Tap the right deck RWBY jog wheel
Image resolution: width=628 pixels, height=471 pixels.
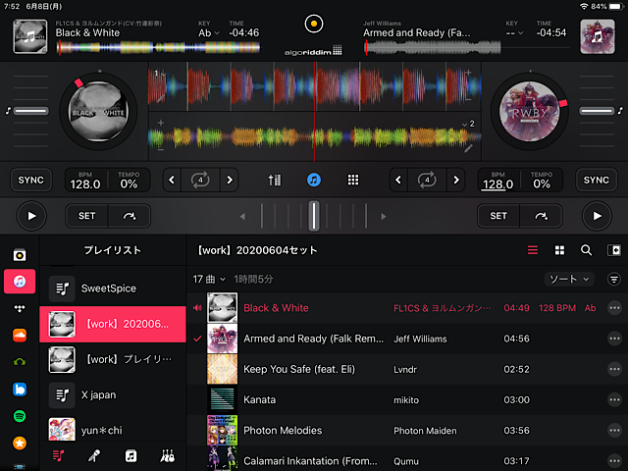coord(530,112)
